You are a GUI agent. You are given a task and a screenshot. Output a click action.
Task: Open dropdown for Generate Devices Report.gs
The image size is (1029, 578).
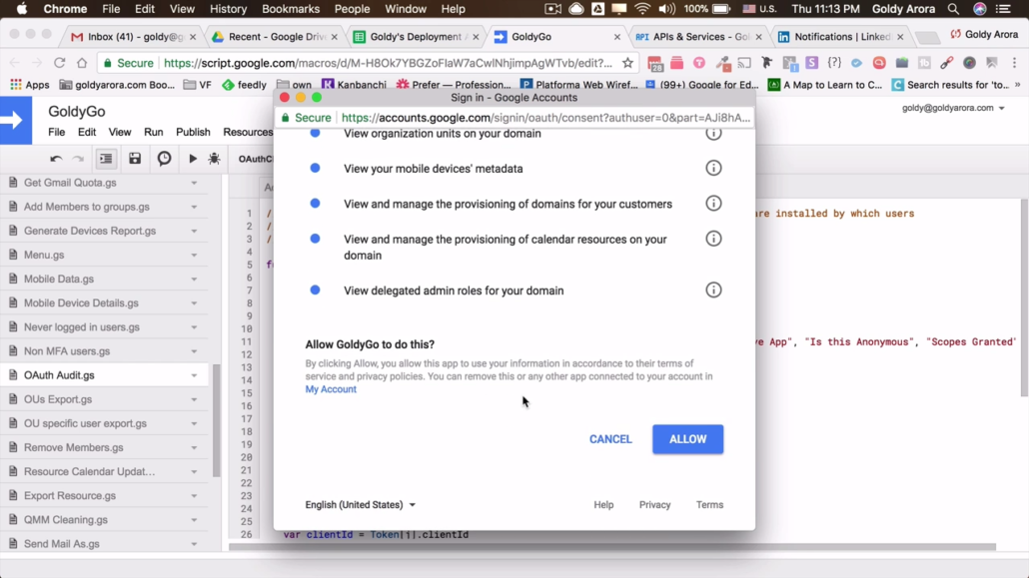tap(194, 231)
